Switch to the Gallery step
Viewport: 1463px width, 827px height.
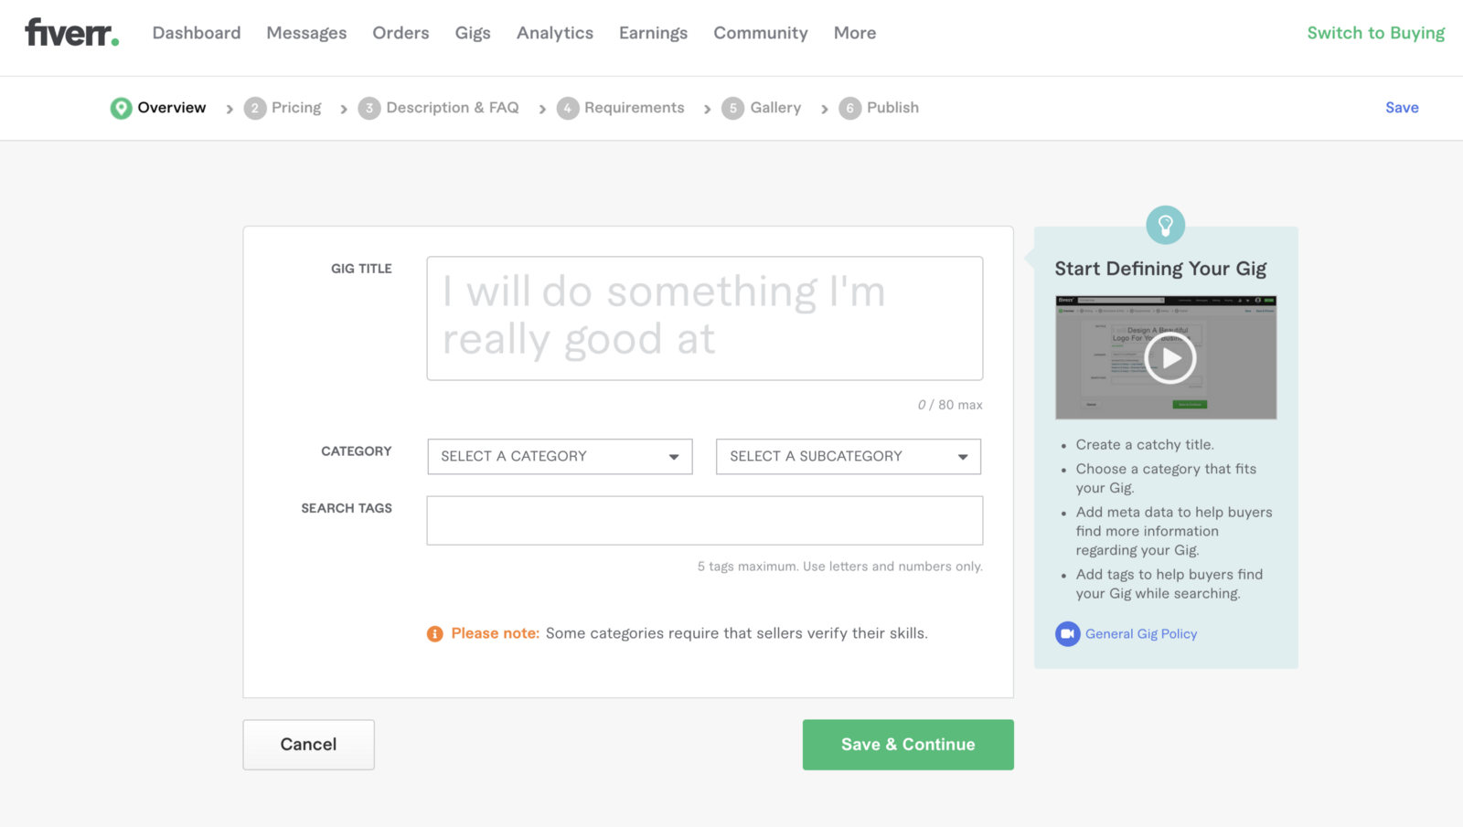tap(775, 108)
